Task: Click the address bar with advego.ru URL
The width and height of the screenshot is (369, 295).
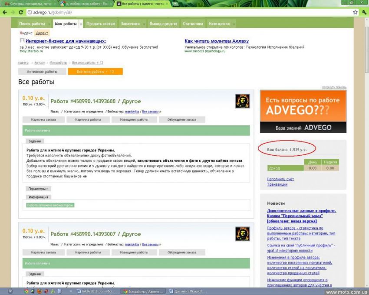Action: coord(188,12)
